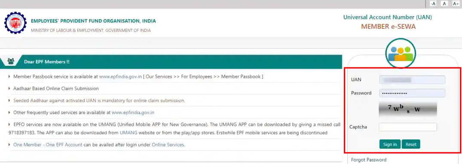Viewport: 462px width, 164px height.
Task: Click the captcha image 7Wbsw
Action: (408, 109)
